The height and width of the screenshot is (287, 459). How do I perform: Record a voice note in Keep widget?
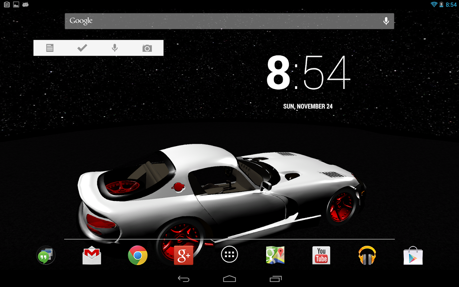(115, 48)
